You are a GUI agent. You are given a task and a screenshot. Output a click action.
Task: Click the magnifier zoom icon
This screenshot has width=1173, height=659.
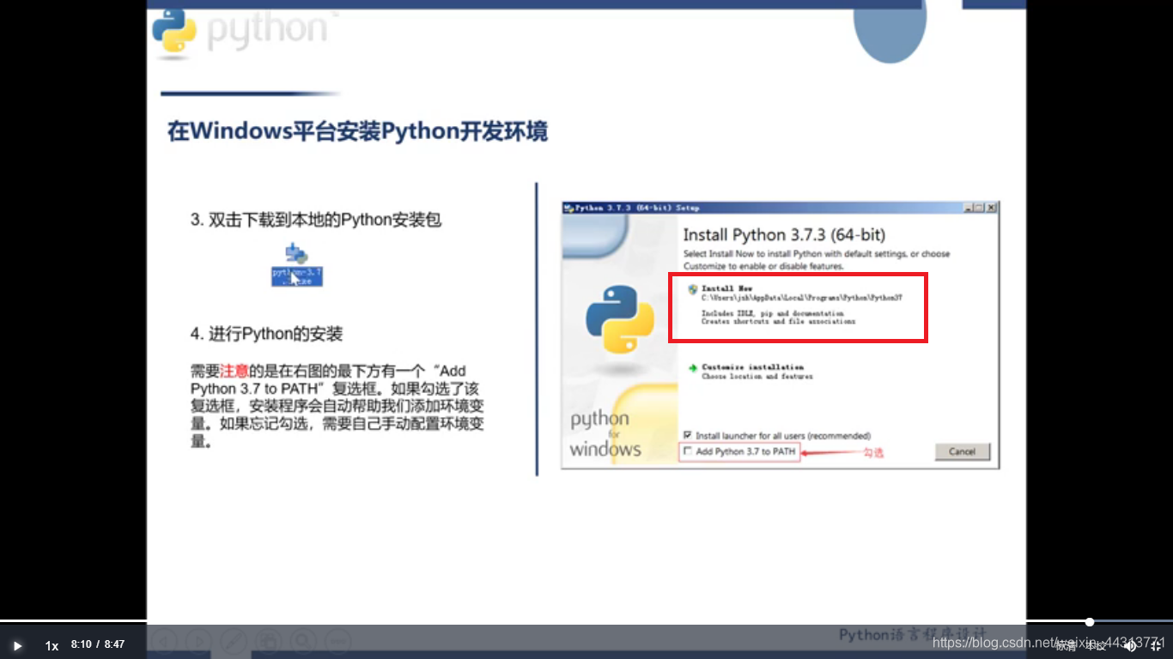[302, 641]
